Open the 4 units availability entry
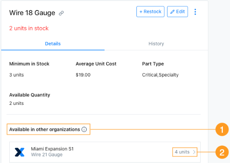230x163 pixels. [185, 152]
